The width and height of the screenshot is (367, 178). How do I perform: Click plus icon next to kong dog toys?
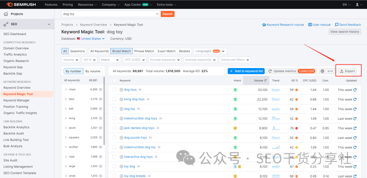pyautogui.click(x=121, y=99)
